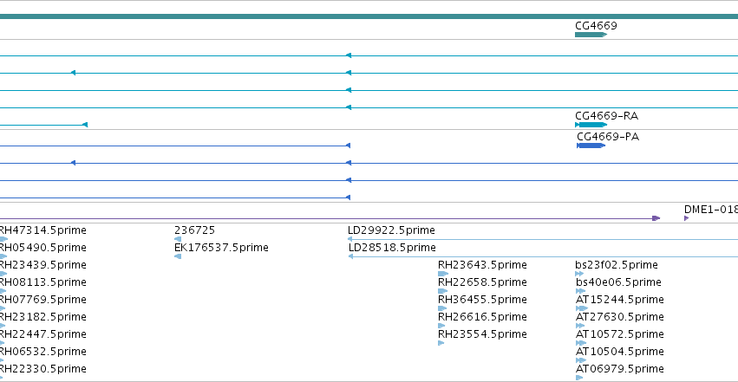Click the bs40e06.5prime label
The image size is (738, 382).
[618, 282]
